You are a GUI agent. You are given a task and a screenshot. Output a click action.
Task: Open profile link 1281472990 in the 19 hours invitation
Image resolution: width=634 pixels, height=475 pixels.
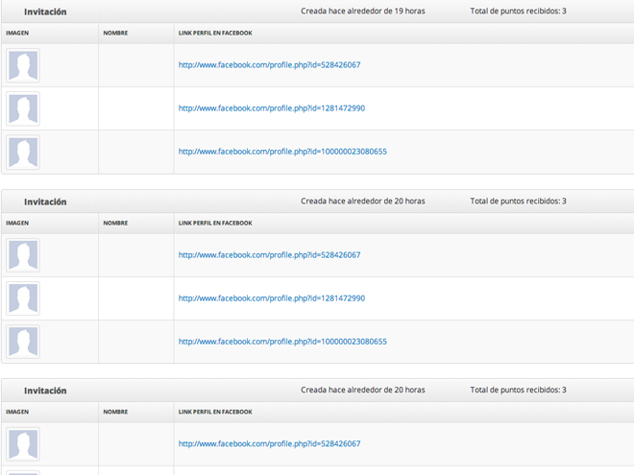coord(272,108)
